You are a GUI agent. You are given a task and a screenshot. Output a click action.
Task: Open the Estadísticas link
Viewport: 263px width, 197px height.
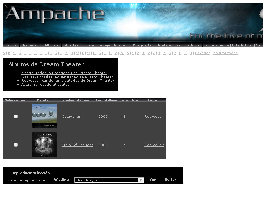243,45
